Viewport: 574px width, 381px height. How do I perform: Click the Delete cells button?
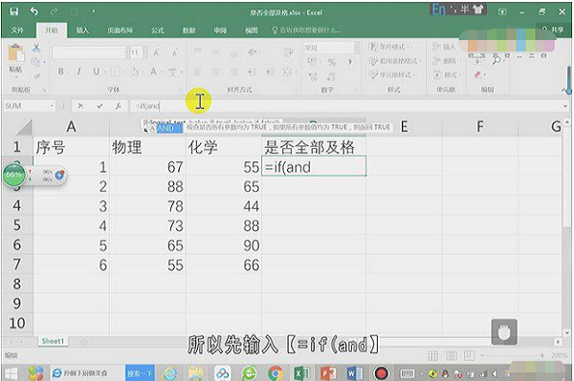pos(445,61)
